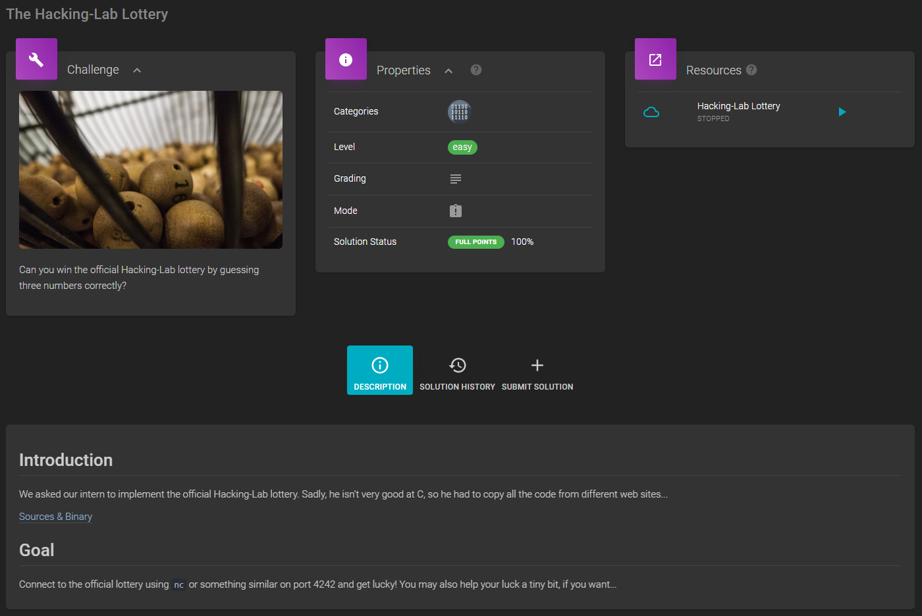Image resolution: width=922 pixels, height=616 pixels.
Task: Click the info icon on the Properties panel
Action: 346,59
